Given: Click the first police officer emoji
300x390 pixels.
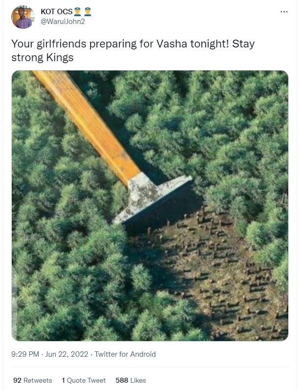Looking at the screenshot, I should tap(77, 12).
